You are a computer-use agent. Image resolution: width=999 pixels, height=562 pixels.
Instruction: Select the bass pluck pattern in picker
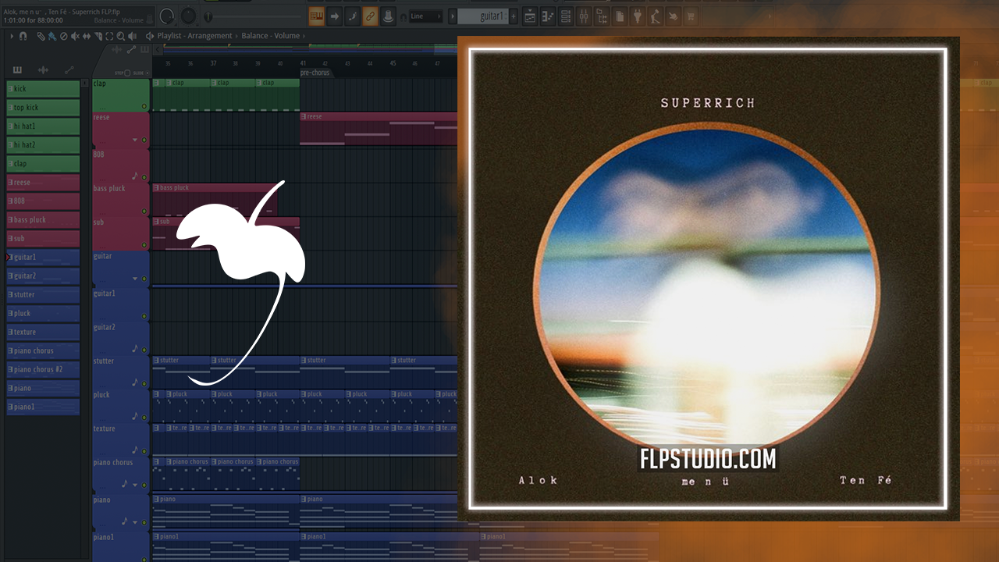(x=43, y=220)
